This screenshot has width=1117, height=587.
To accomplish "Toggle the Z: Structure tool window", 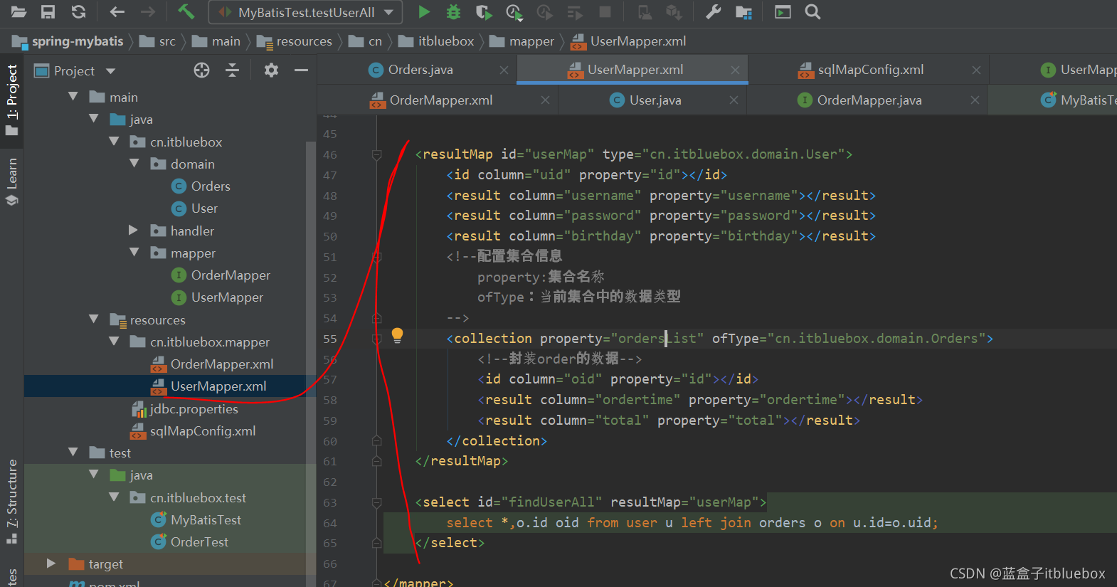I will 11,502.
